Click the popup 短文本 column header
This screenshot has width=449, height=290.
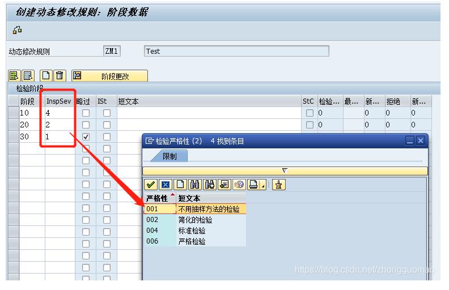[211, 198]
